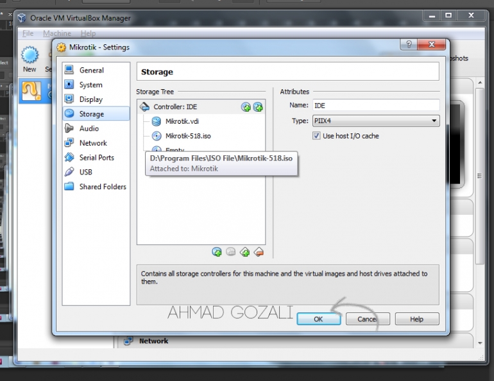Open the controller Type dropdown
This screenshot has width=494, height=381.
coord(375,121)
